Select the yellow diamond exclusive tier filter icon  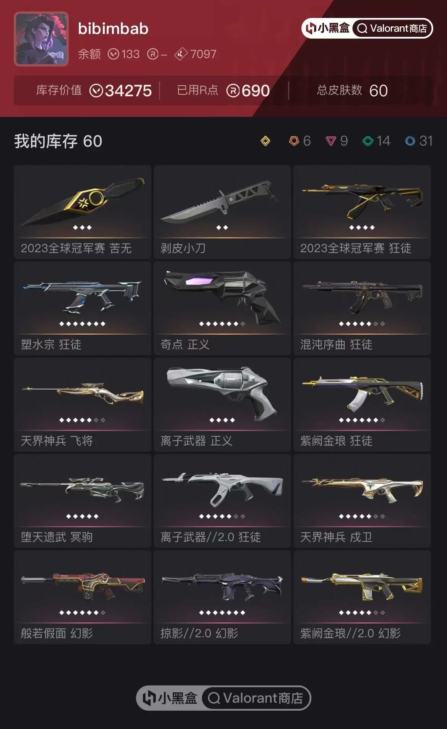point(266,141)
